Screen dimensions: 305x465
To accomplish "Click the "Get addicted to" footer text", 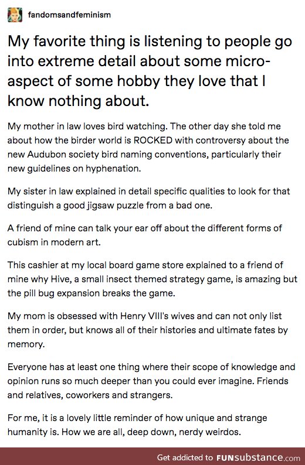I will coord(185,457).
